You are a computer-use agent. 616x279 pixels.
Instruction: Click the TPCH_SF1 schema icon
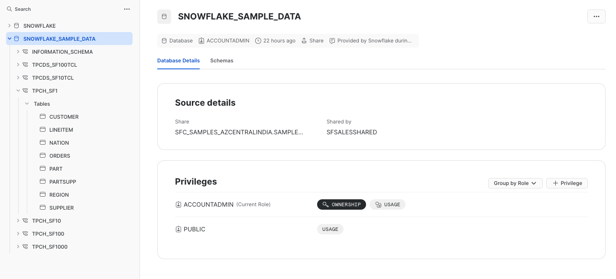25,91
